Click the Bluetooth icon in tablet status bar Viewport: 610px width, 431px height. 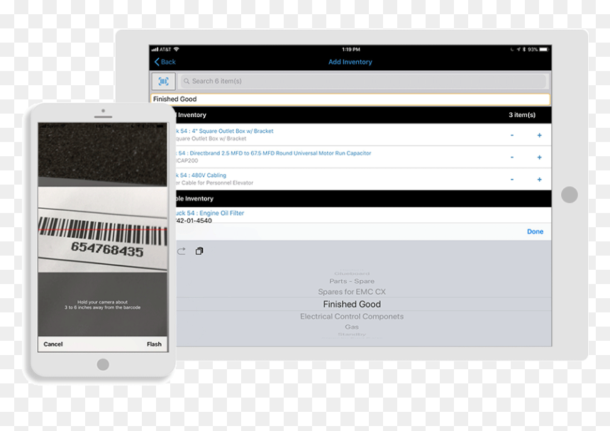[x=524, y=50]
